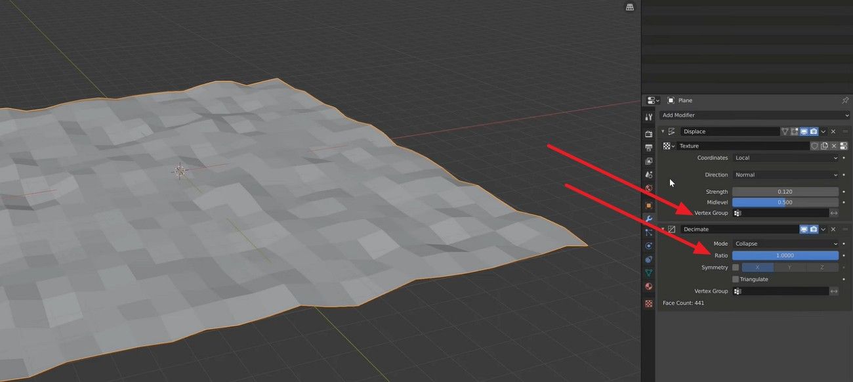Open Object Data Properties (green triangle icon)
Screen dimensions: 853x382
click(x=648, y=272)
